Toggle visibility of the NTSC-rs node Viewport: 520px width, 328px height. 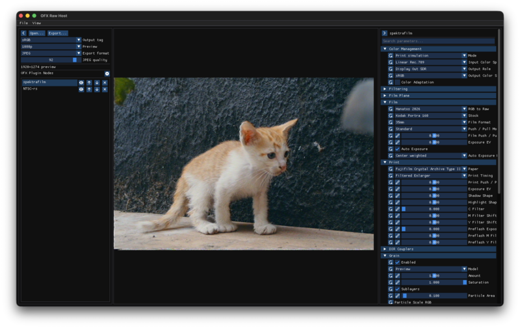pyautogui.click(x=81, y=90)
